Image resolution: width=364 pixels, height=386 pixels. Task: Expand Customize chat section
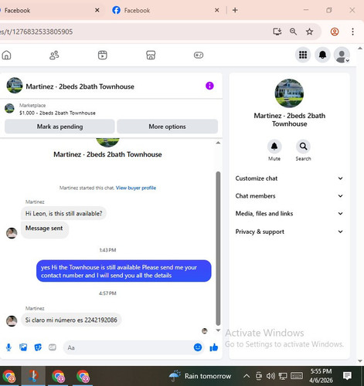point(289,178)
